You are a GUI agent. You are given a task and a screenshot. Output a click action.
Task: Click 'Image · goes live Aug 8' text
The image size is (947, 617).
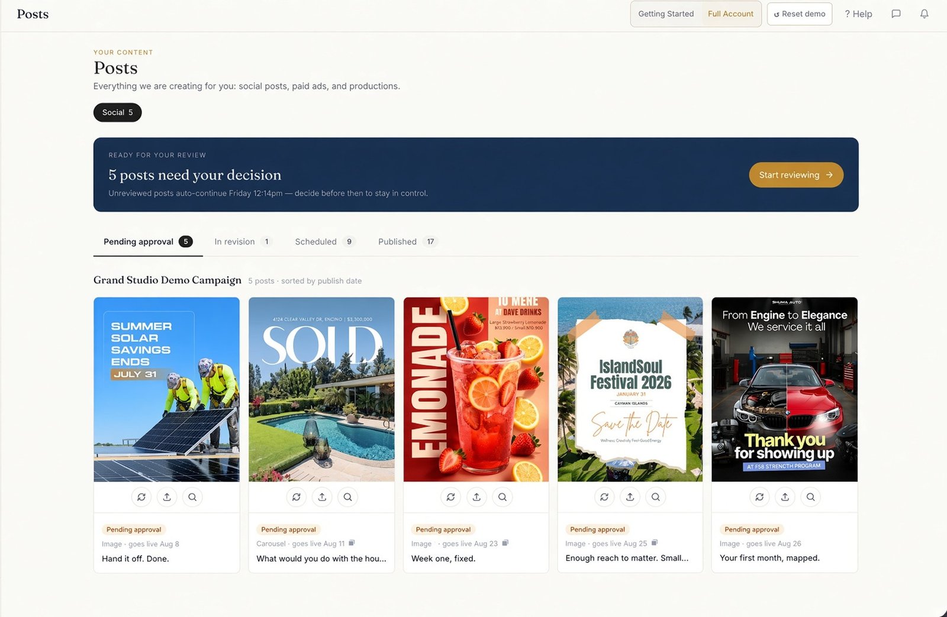140,544
